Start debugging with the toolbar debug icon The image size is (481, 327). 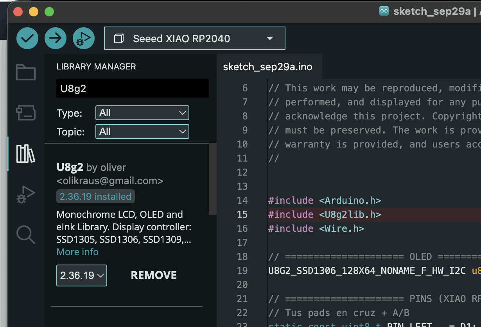coord(84,38)
